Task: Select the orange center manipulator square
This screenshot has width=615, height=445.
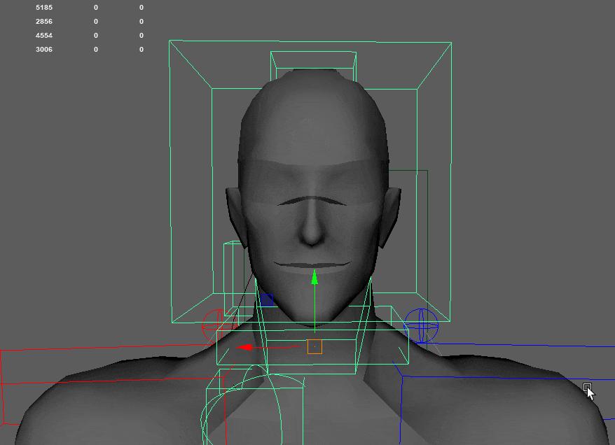Action: pyautogui.click(x=315, y=346)
